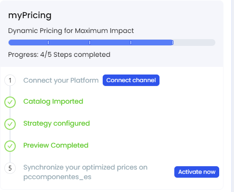Click the Dynamic Pricing for Maximum Impact subtitle
234x192 pixels.
click(x=71, y=31)
